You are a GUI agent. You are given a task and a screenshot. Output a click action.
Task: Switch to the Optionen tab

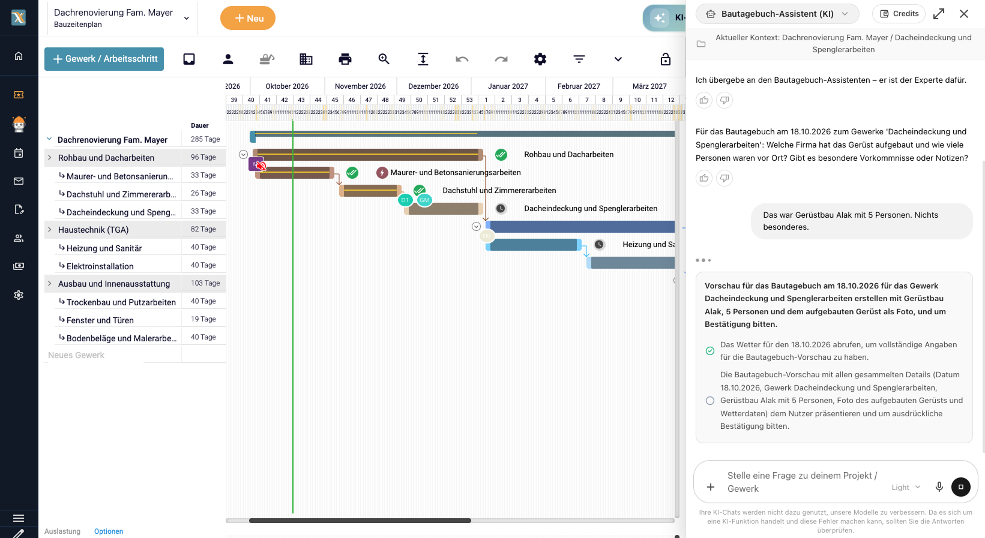[x=109, y=531]
